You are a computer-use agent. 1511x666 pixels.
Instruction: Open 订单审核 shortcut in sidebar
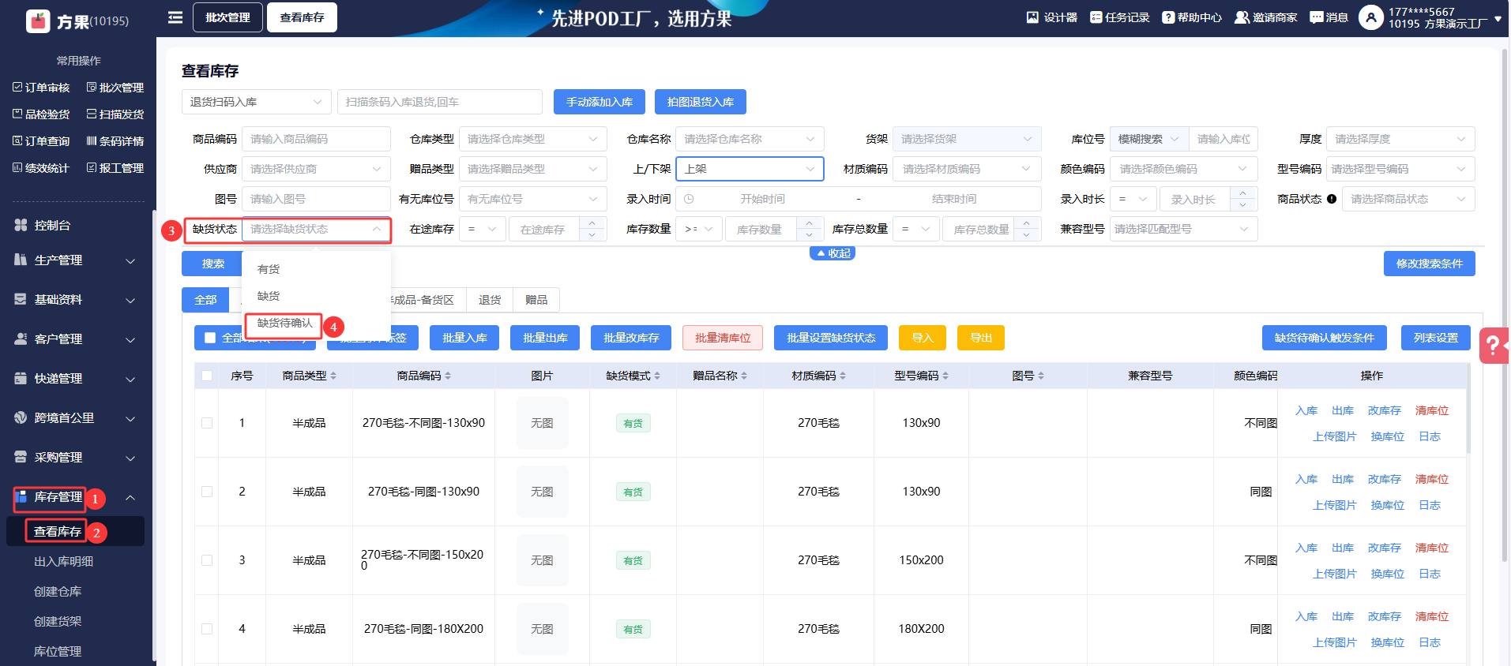tap(41, 88)
